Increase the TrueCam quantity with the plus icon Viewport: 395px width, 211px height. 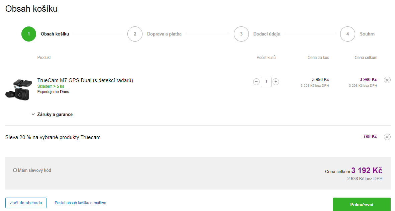click(276, 82)
